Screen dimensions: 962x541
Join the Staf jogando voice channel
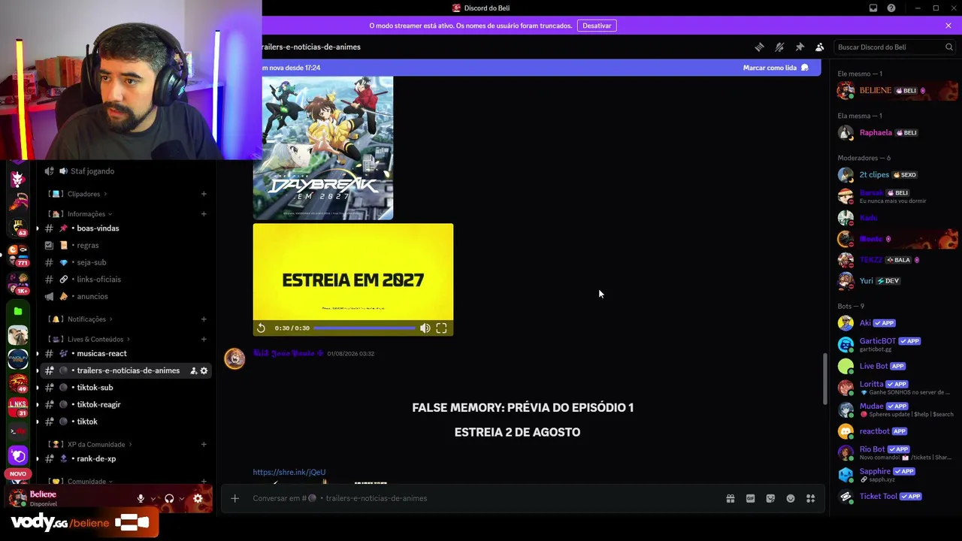(125, 171)
